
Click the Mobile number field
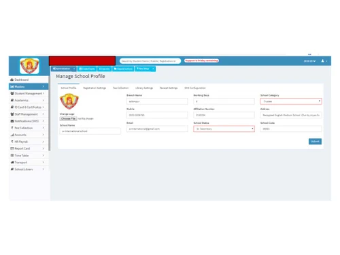click(157, 115)
